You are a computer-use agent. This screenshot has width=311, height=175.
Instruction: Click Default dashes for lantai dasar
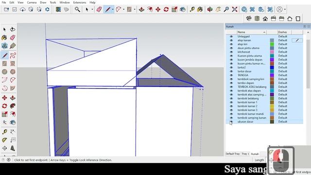tap(283, 71)
